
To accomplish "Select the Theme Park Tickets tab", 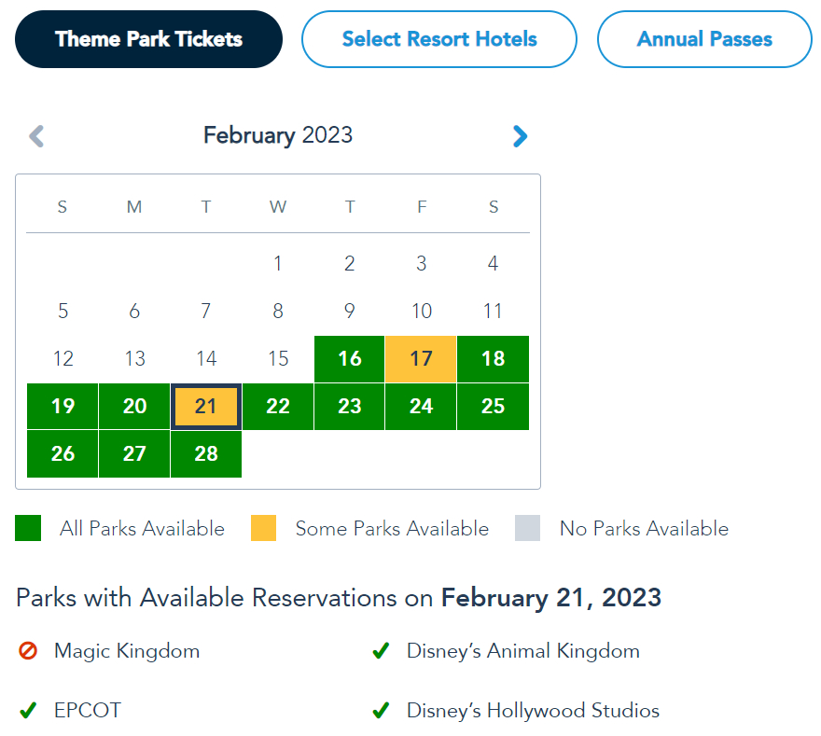I will pos(148,39).
